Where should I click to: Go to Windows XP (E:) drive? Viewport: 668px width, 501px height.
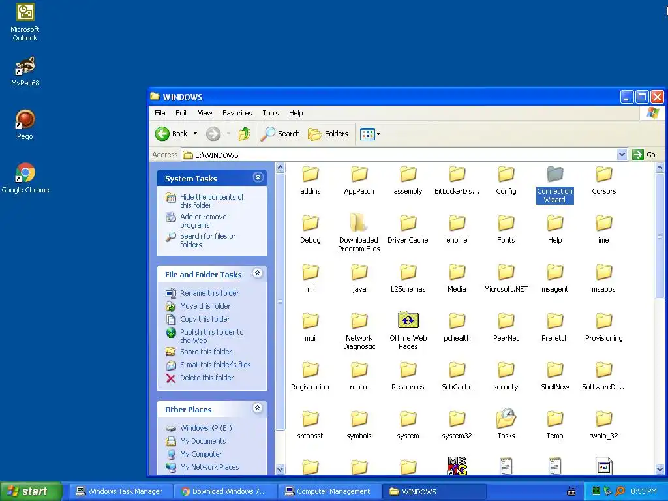[x=205, y=428]
